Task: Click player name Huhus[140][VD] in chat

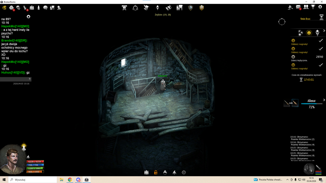Action: tap(13, 72)
